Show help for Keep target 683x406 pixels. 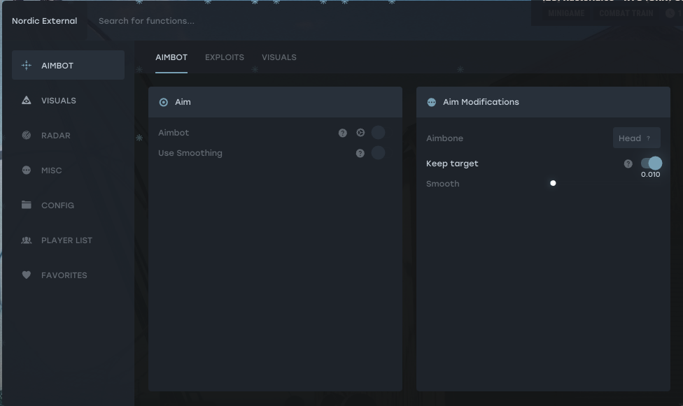628,164
